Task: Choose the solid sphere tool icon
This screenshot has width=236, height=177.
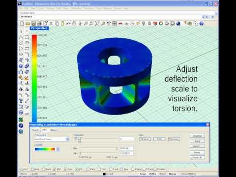Action: (x=21, y=66)
